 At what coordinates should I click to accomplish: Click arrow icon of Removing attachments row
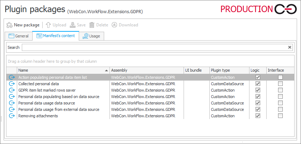point(12,116)
